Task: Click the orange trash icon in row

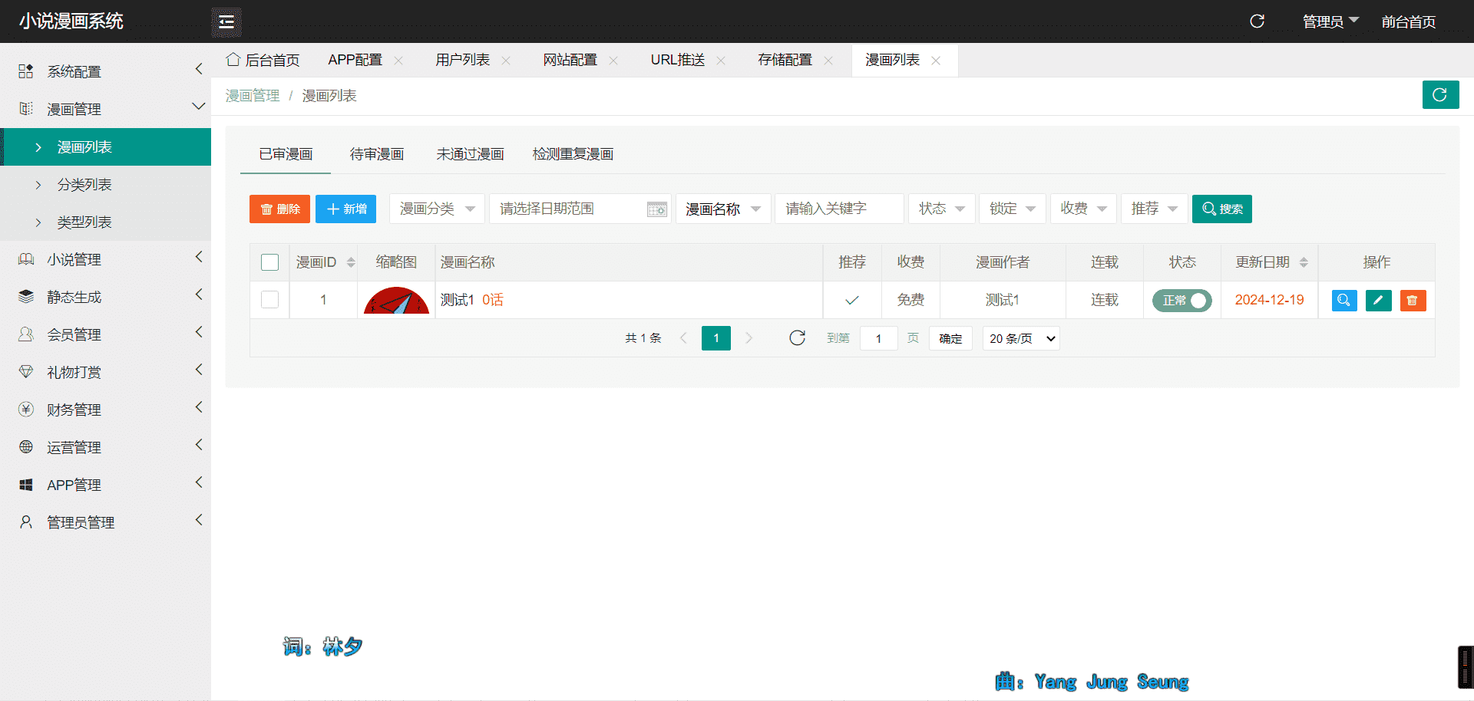Action: click(x=1413, y=301)
